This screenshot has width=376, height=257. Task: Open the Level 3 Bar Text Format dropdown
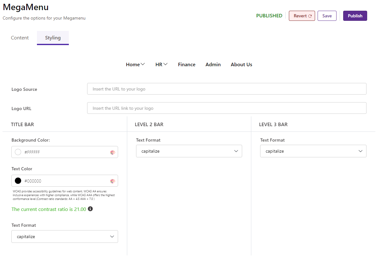313,151
